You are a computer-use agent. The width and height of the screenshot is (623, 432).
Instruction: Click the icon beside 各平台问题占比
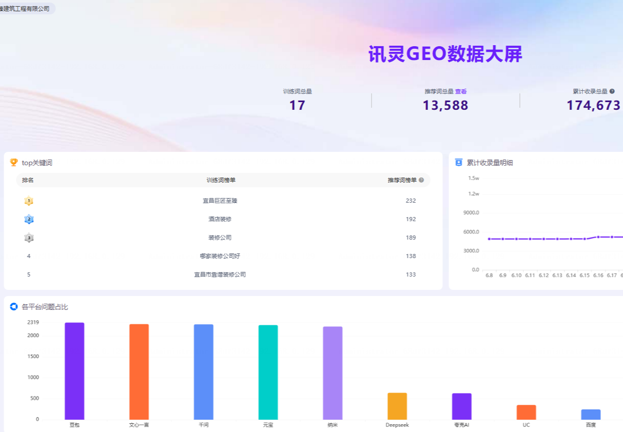click(x=14, y=307)
